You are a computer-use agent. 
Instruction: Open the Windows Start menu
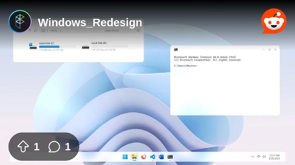125,157
